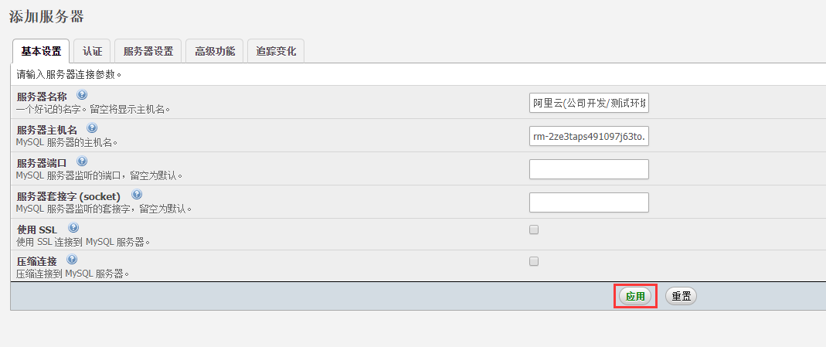Click help icon beside 服务器端口
Image resolution: width=826 pixels, height=347 pixels.
point(82,162)
